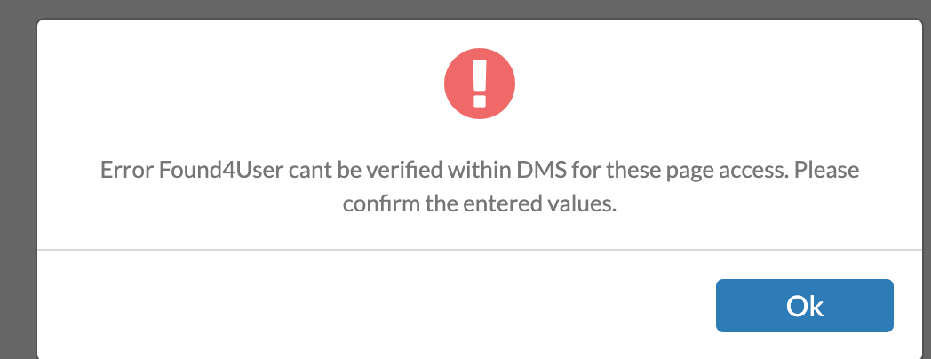Click the word verified in the message
Image resolution: width=931 pixels, height=359 pixels.
tap(403, 171)
